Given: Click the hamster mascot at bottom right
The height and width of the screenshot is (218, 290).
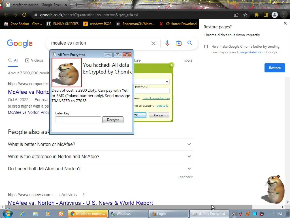Looking at the screenshot, I should 273,189.
